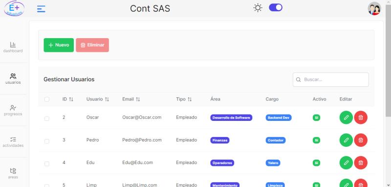Click the Finanzas area tag
This screenshot has width=391, height=187.
[x=219, y=140]
